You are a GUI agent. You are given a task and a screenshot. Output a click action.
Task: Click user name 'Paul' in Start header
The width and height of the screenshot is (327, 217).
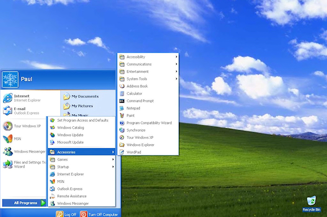click(27, 79)
